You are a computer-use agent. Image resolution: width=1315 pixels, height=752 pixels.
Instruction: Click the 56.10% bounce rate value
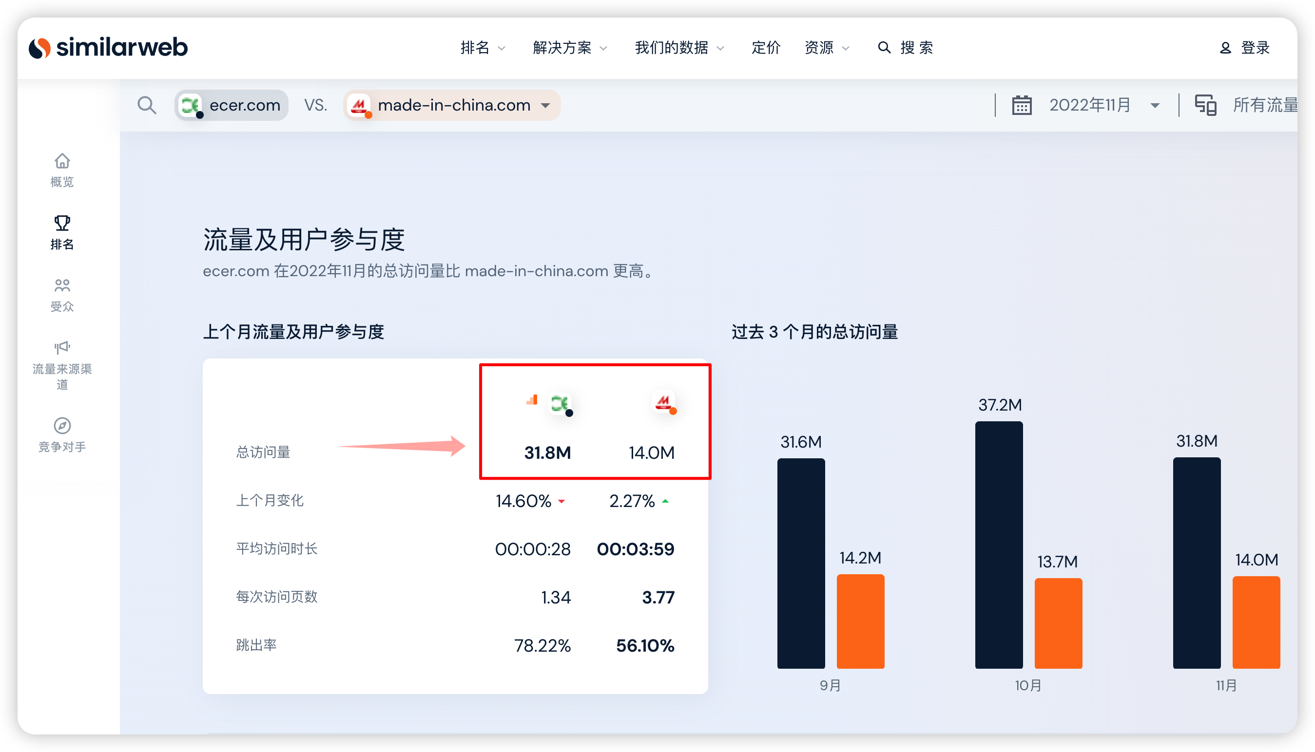645,645
